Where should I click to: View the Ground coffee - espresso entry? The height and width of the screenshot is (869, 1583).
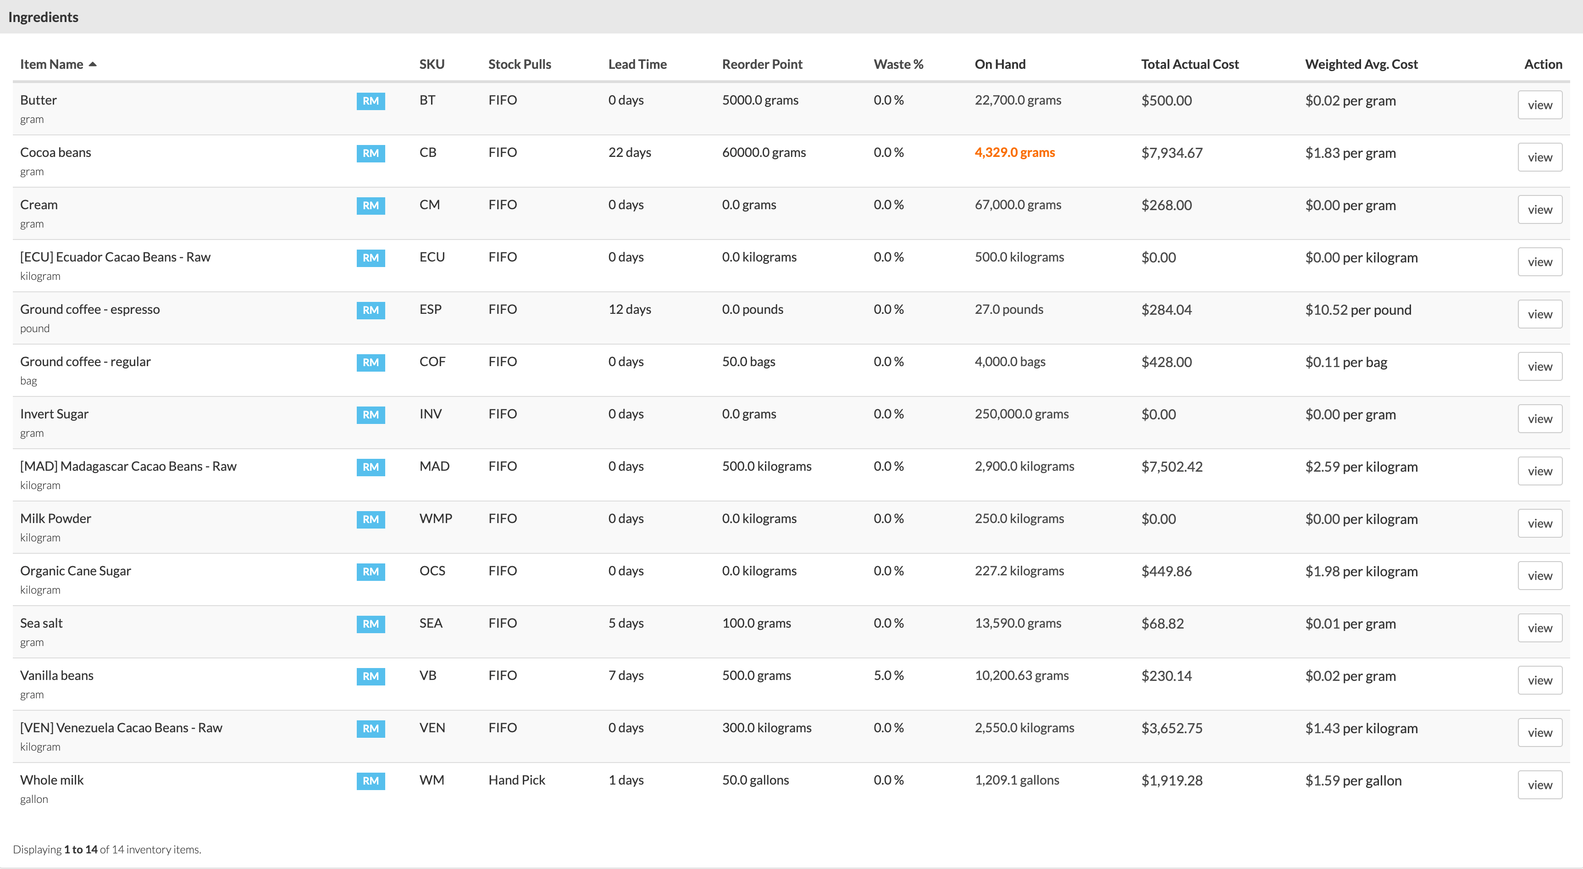coord(1539,314)
